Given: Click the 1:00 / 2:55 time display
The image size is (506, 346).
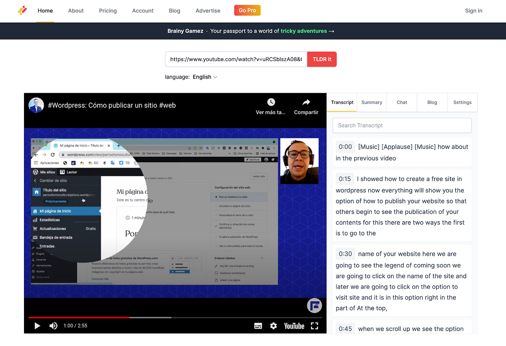Looking at the screenshot, I should tap(75, 326).
